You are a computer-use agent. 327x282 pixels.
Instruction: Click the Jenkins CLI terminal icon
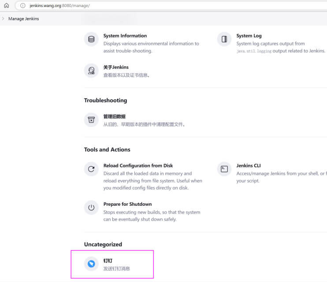click(224, 169)
